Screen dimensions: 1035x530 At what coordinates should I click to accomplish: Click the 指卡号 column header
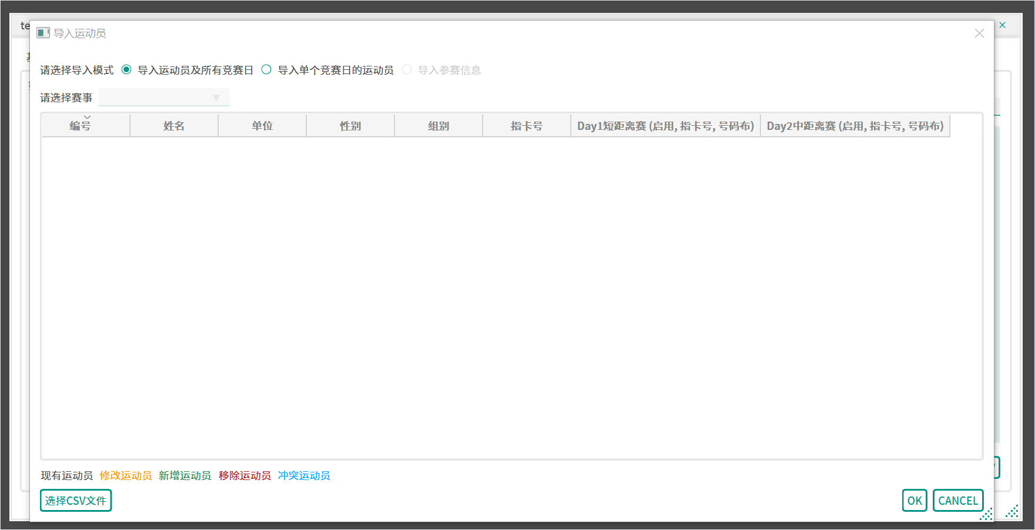[527, 126]
